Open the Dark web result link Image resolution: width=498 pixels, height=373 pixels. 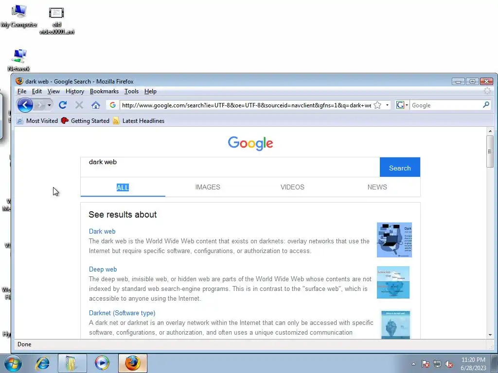click(x=102, y=231)
